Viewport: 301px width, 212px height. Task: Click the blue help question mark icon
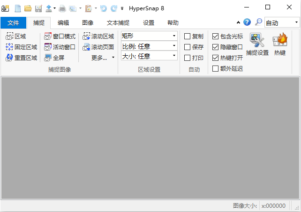tap(247, 22)
